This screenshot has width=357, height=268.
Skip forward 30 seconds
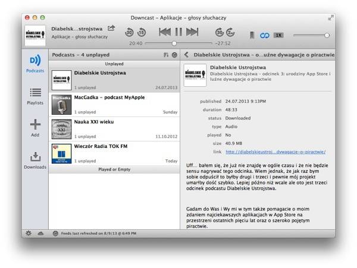point(219,32)
